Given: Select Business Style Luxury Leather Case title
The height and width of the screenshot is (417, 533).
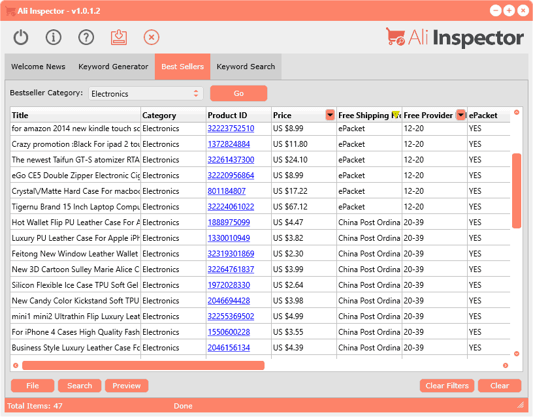Looking at the screenshot, I should coord(76,347).
